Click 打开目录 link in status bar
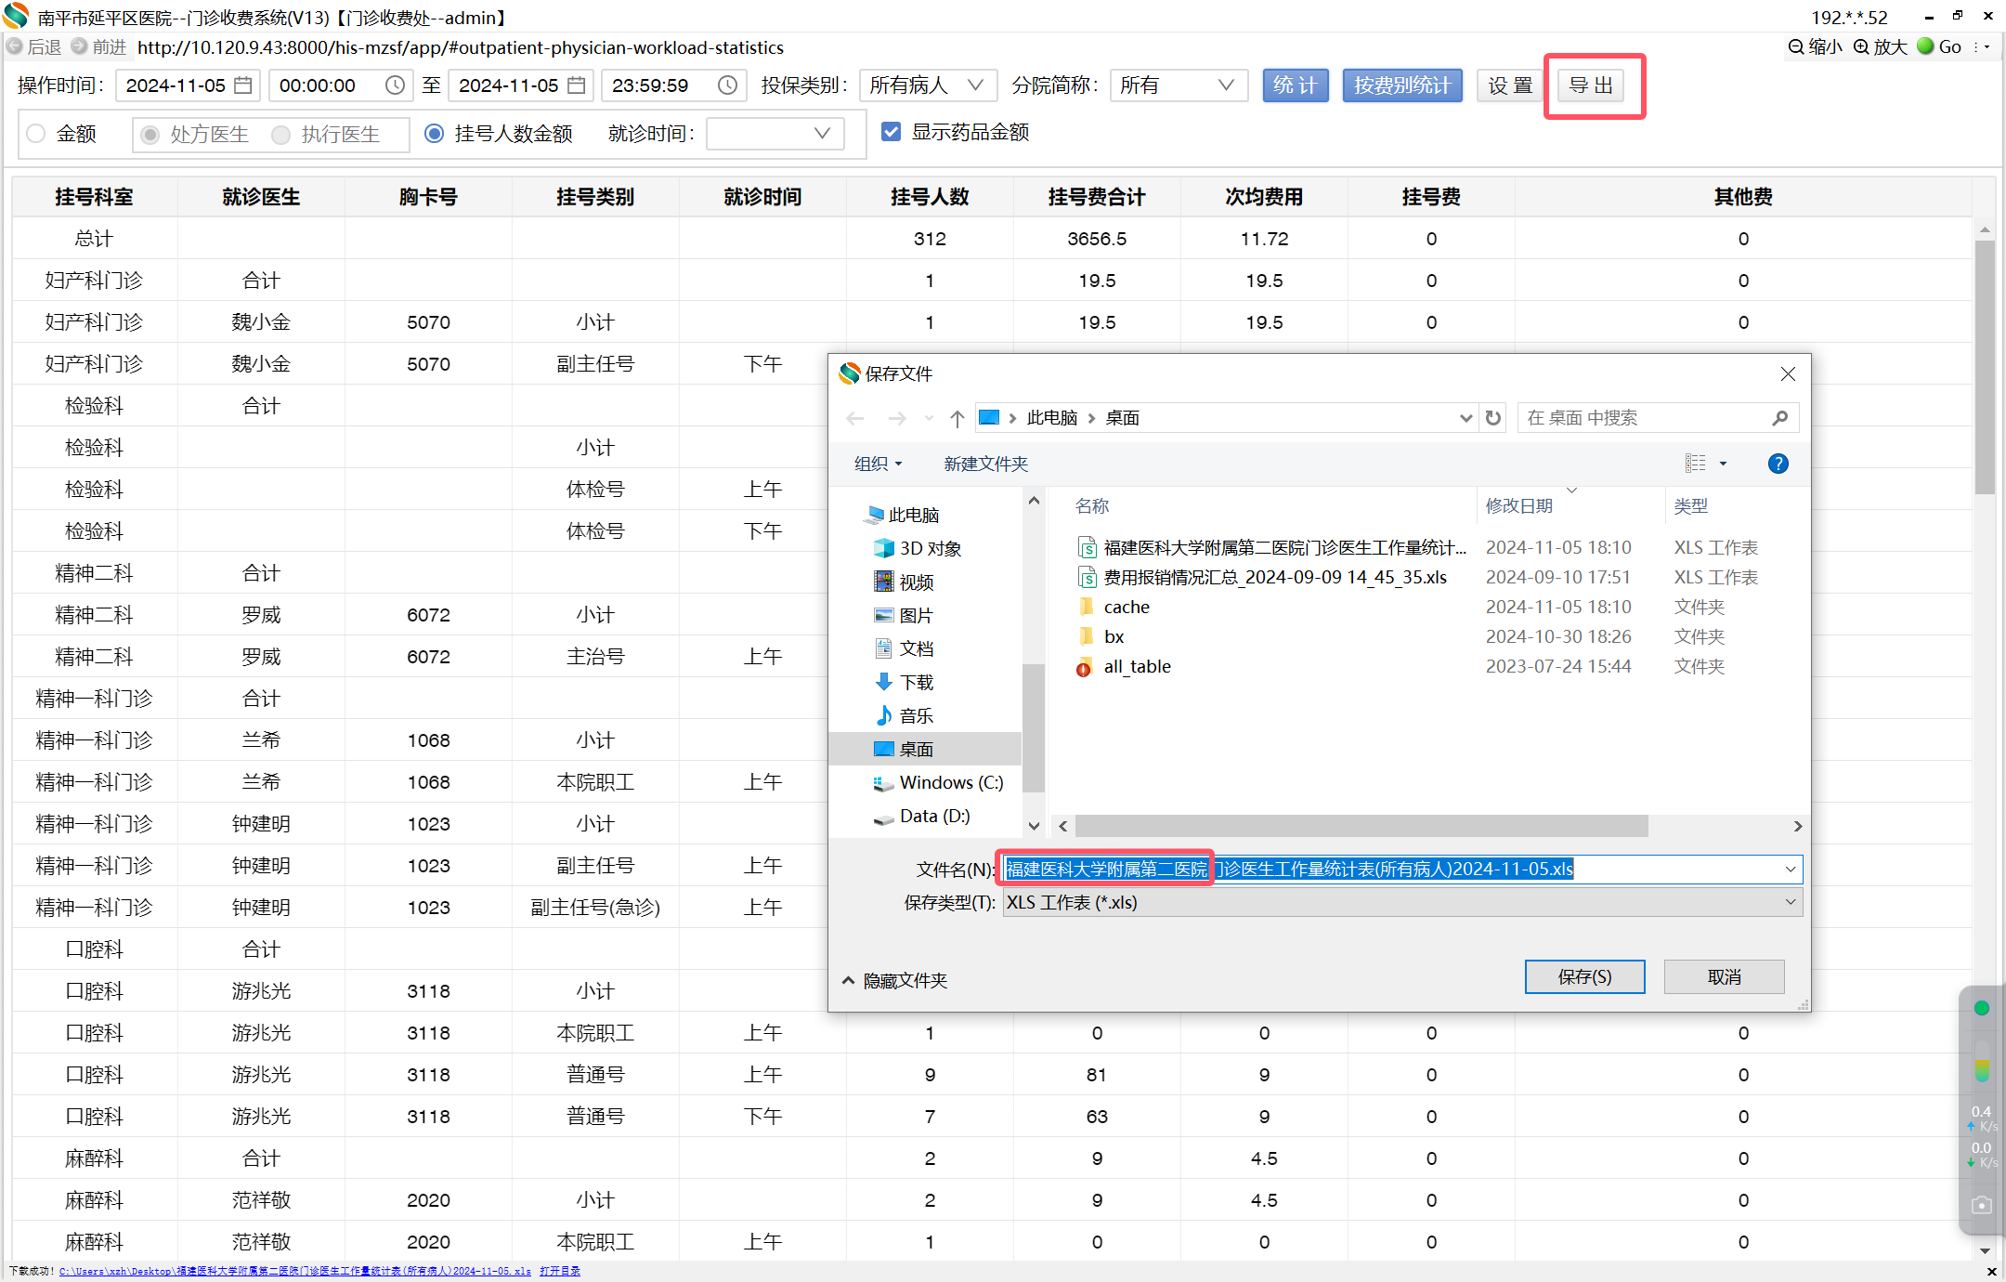Viewport: 2006px width, 1282px height. point(560,1271)
